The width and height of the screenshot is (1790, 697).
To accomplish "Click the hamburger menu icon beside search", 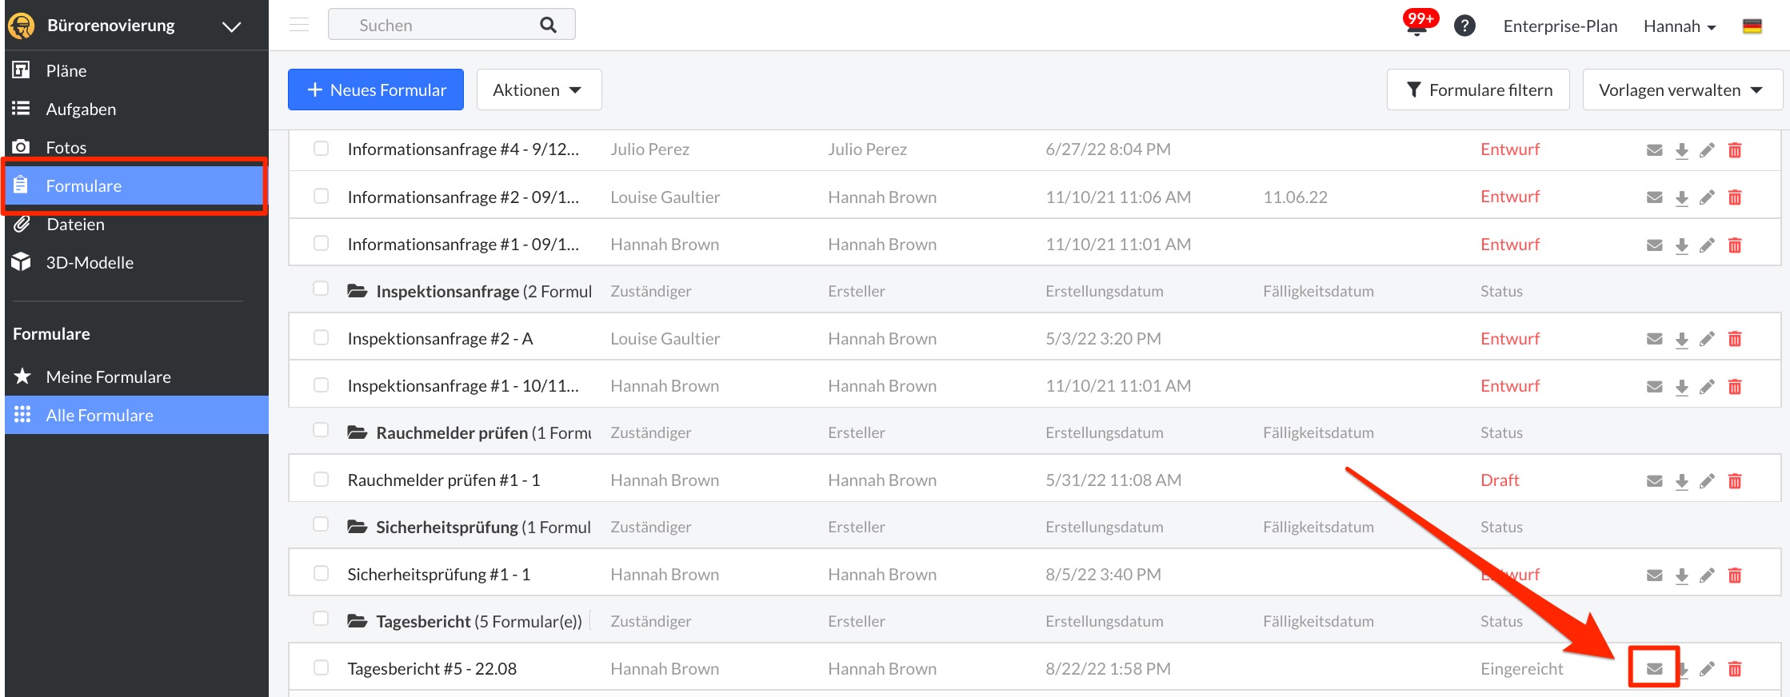I will 299,25.
